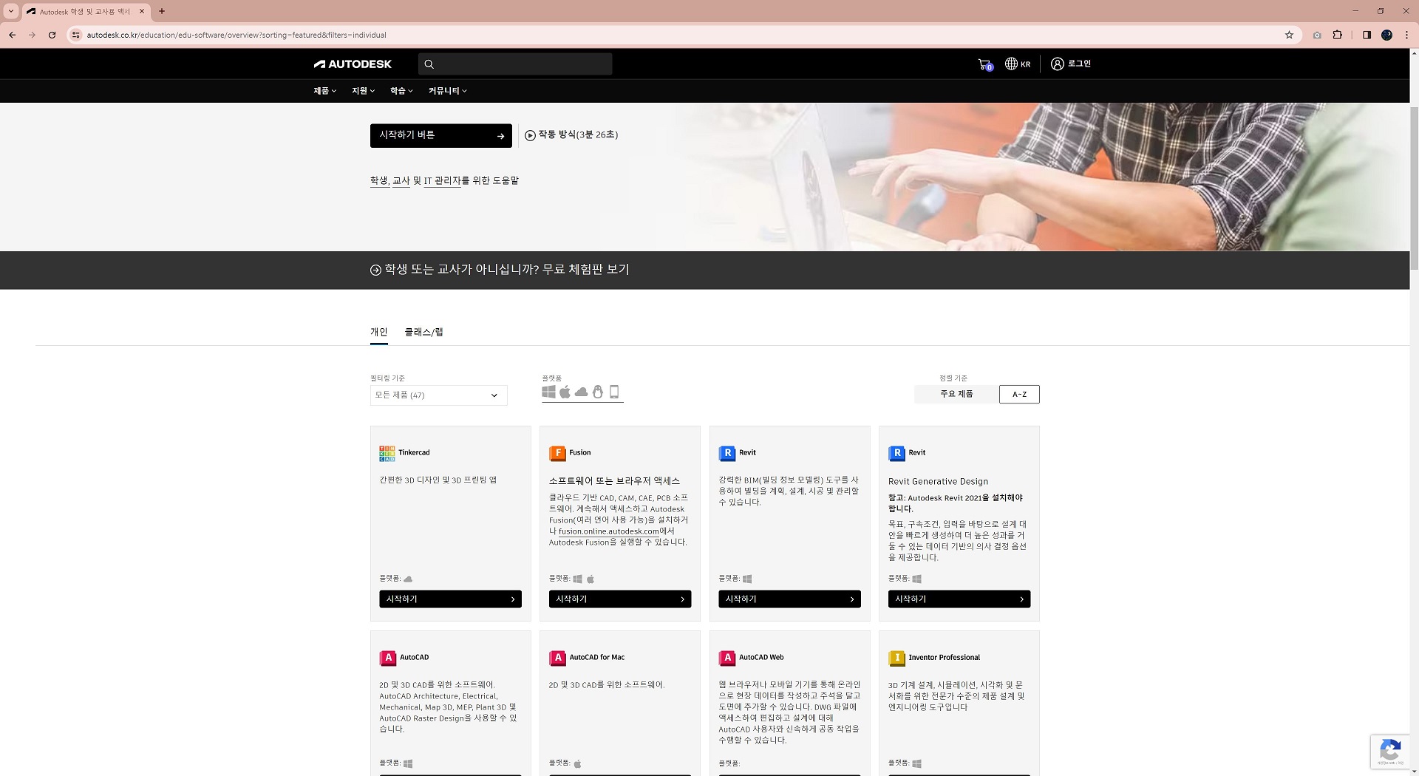
Task: Click the Fusion card title 소프트웨어 또는 브라우저 액세스
Action: [x=614, y=481]
